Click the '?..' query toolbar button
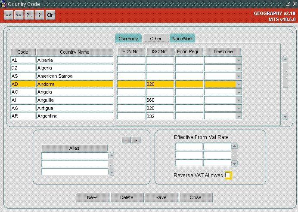This screenshot has width=298, height=212. (x=29, y=15)
